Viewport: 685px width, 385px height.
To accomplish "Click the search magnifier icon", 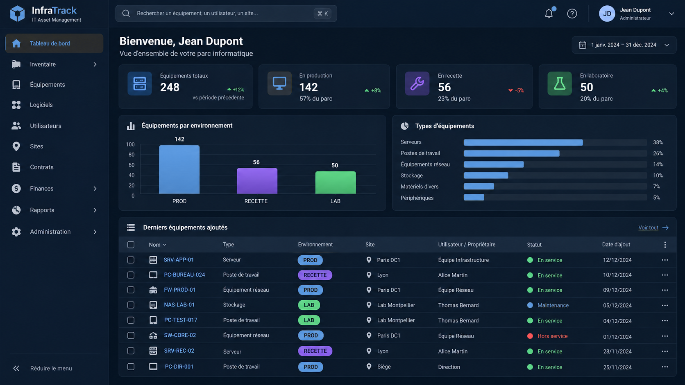I will coord(126,14).
